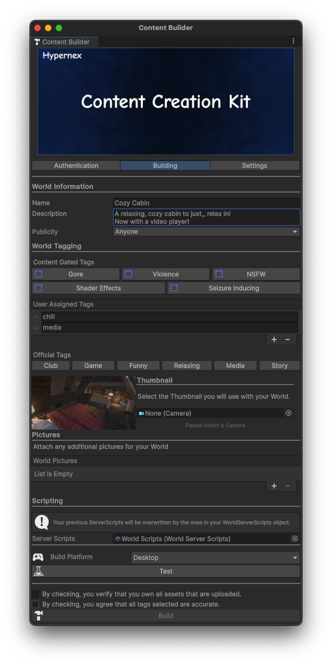Check the verify you own all assets box
Viewport: 332px width, 665px height.
click(35, 594)
